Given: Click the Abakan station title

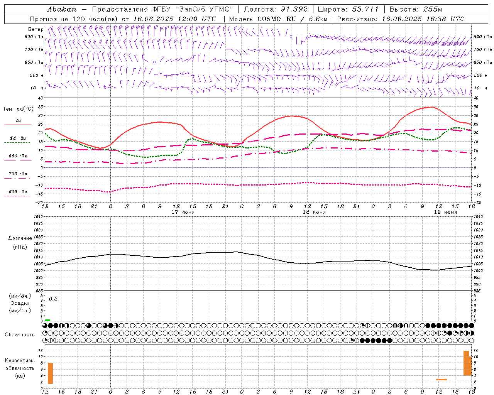Looking at the screenshot, I should point(62,9).
